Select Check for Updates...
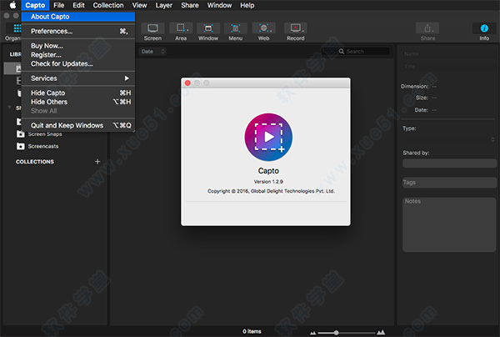The width and height of the screenshot is (500, 337). (x=78, y=63)
